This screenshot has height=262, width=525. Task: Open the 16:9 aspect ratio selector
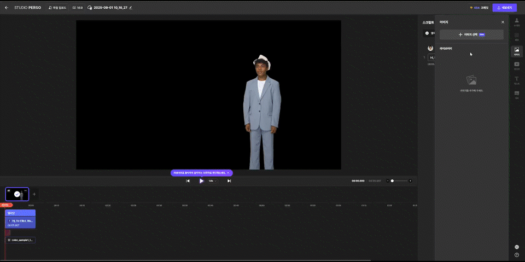pos(78,8)
